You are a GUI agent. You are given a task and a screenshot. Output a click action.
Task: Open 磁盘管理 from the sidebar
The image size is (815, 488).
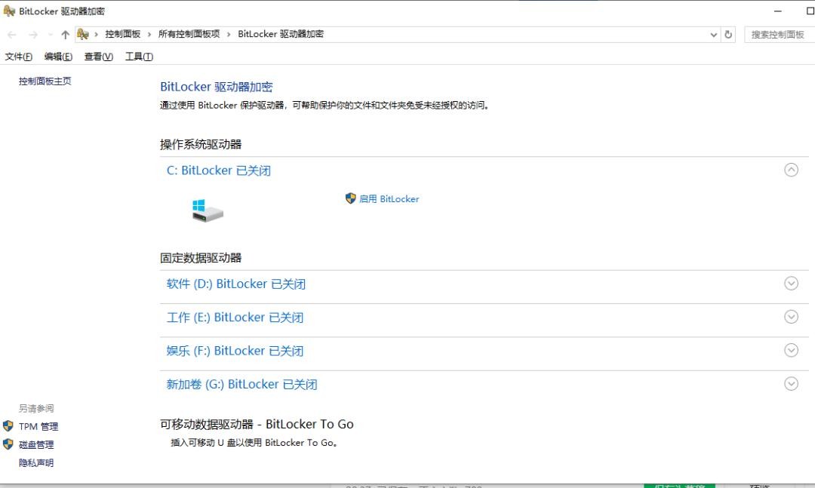click(36, 445)
